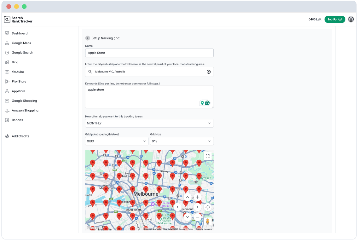Click the Youtube play icon
The image size is (358, 242).
[7, 72]
